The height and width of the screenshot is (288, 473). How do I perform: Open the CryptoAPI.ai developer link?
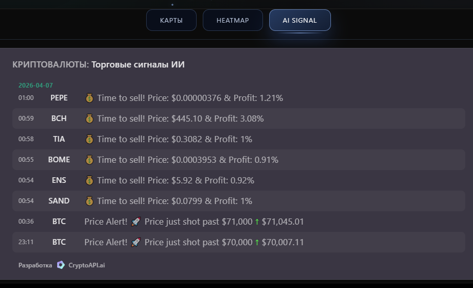[86, 265]
